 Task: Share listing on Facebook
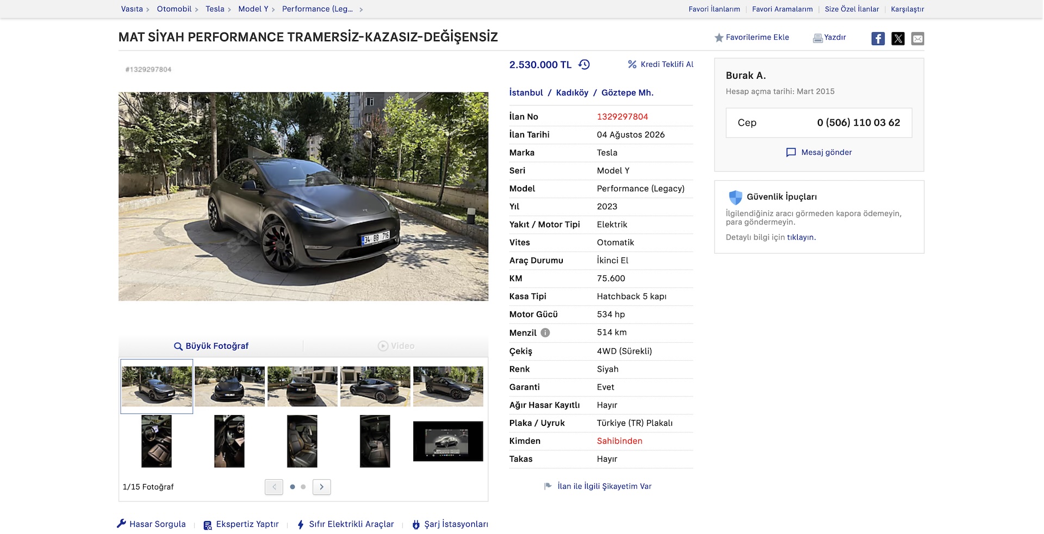[x=878, y=39]
